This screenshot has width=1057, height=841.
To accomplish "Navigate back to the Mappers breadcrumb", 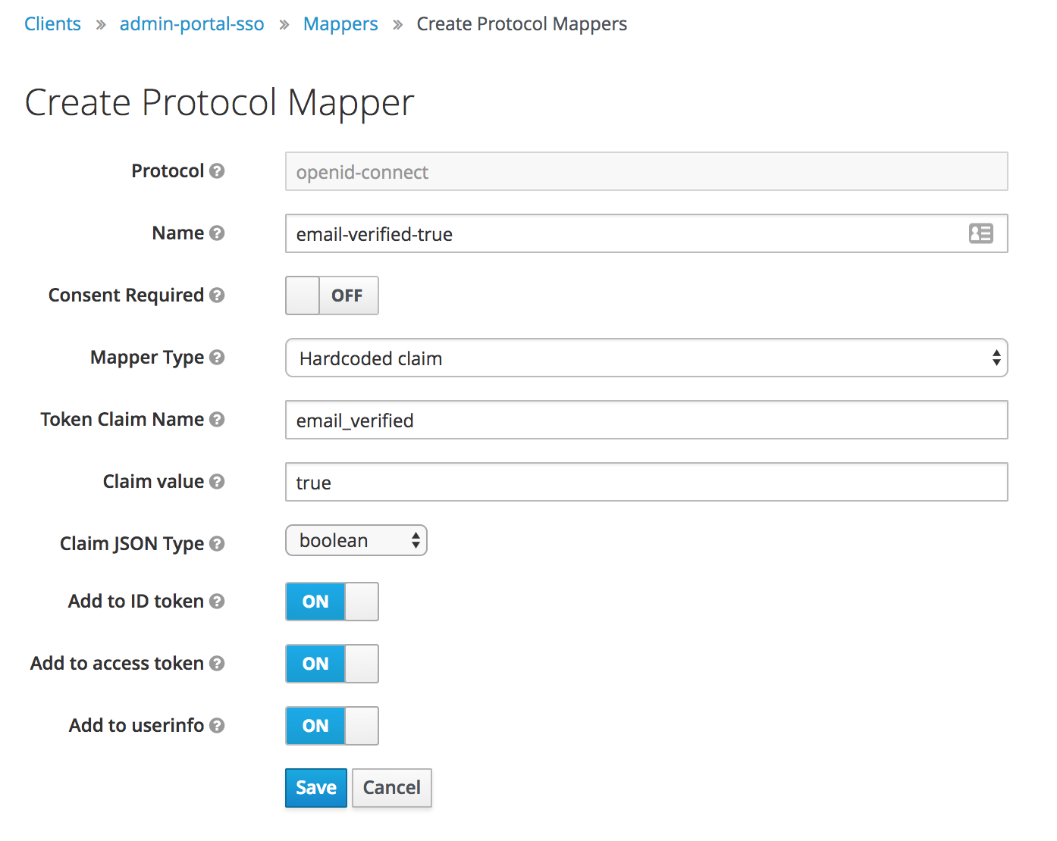I will (x=340, y=24).
